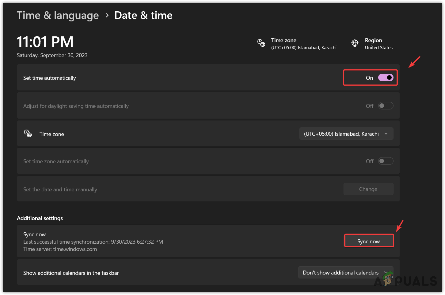
Task: Click the clock-globe icon in Time zone row
Action: [x=28, y=134]
